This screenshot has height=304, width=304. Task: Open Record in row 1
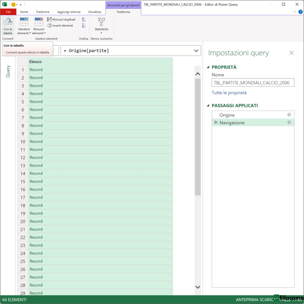point(36,69)
